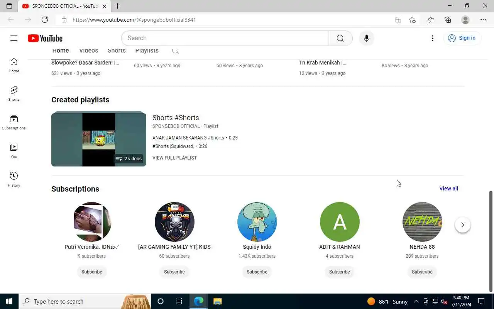This screenshot has height=309, width=494.
Task: Open ADIT & RAHMAN channel avatar
Action: [340, 222]
